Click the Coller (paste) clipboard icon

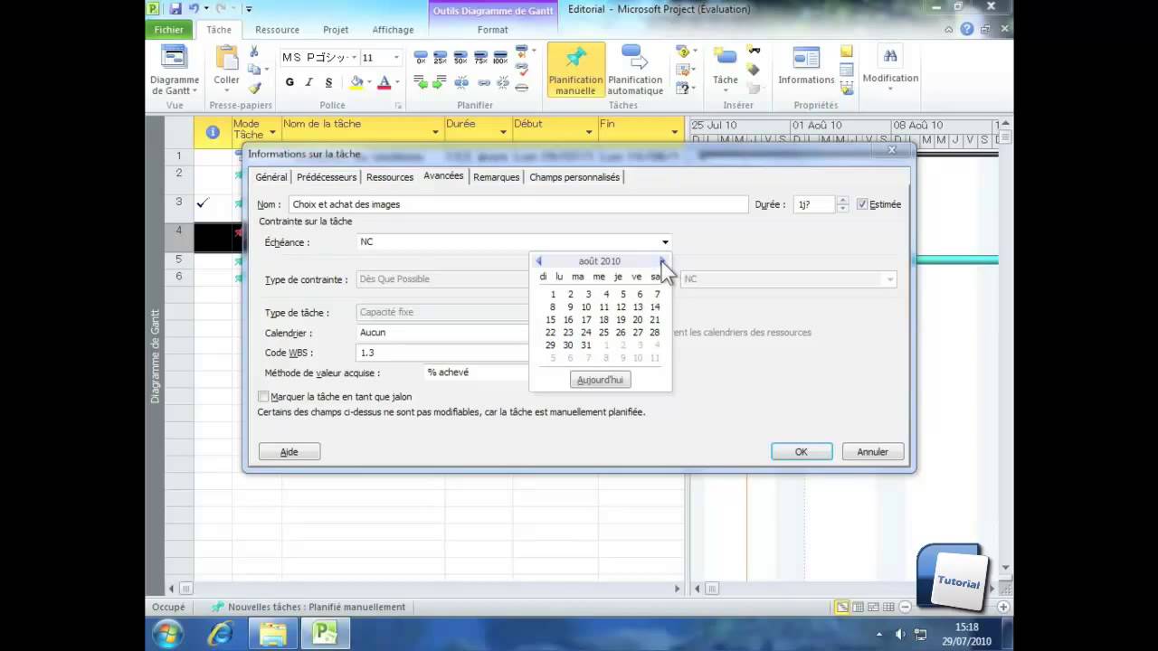(x=226, y=58)
